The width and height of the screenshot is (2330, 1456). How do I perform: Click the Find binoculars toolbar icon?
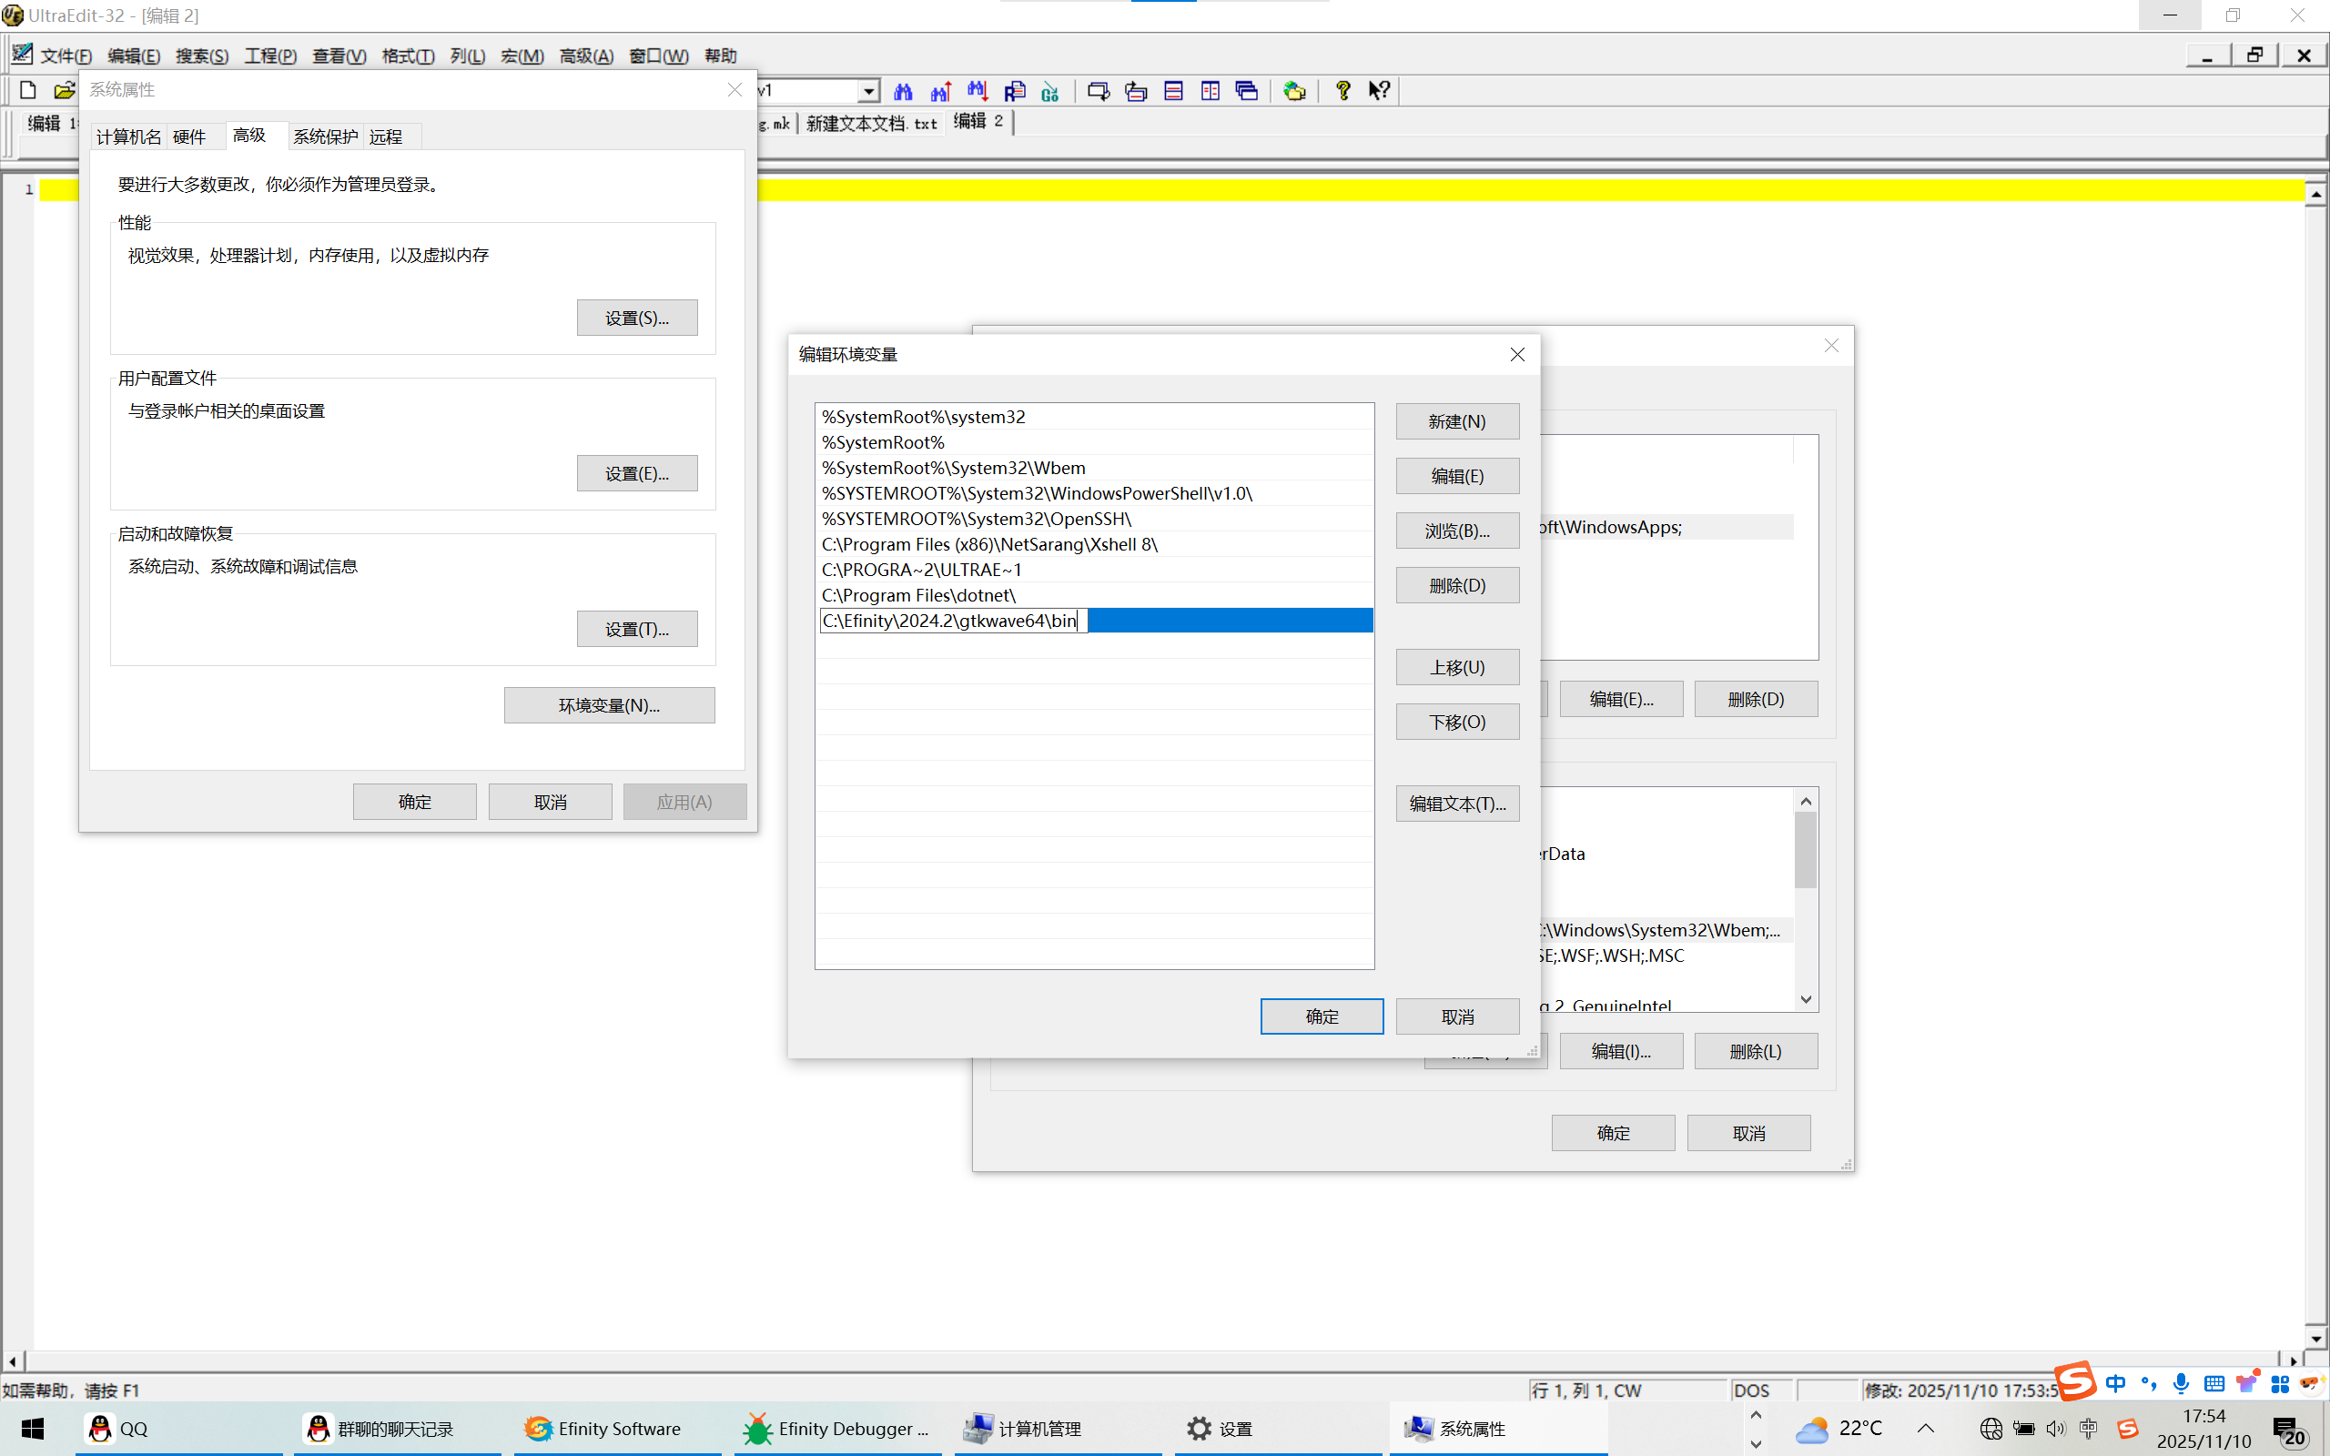click(902, 90)
